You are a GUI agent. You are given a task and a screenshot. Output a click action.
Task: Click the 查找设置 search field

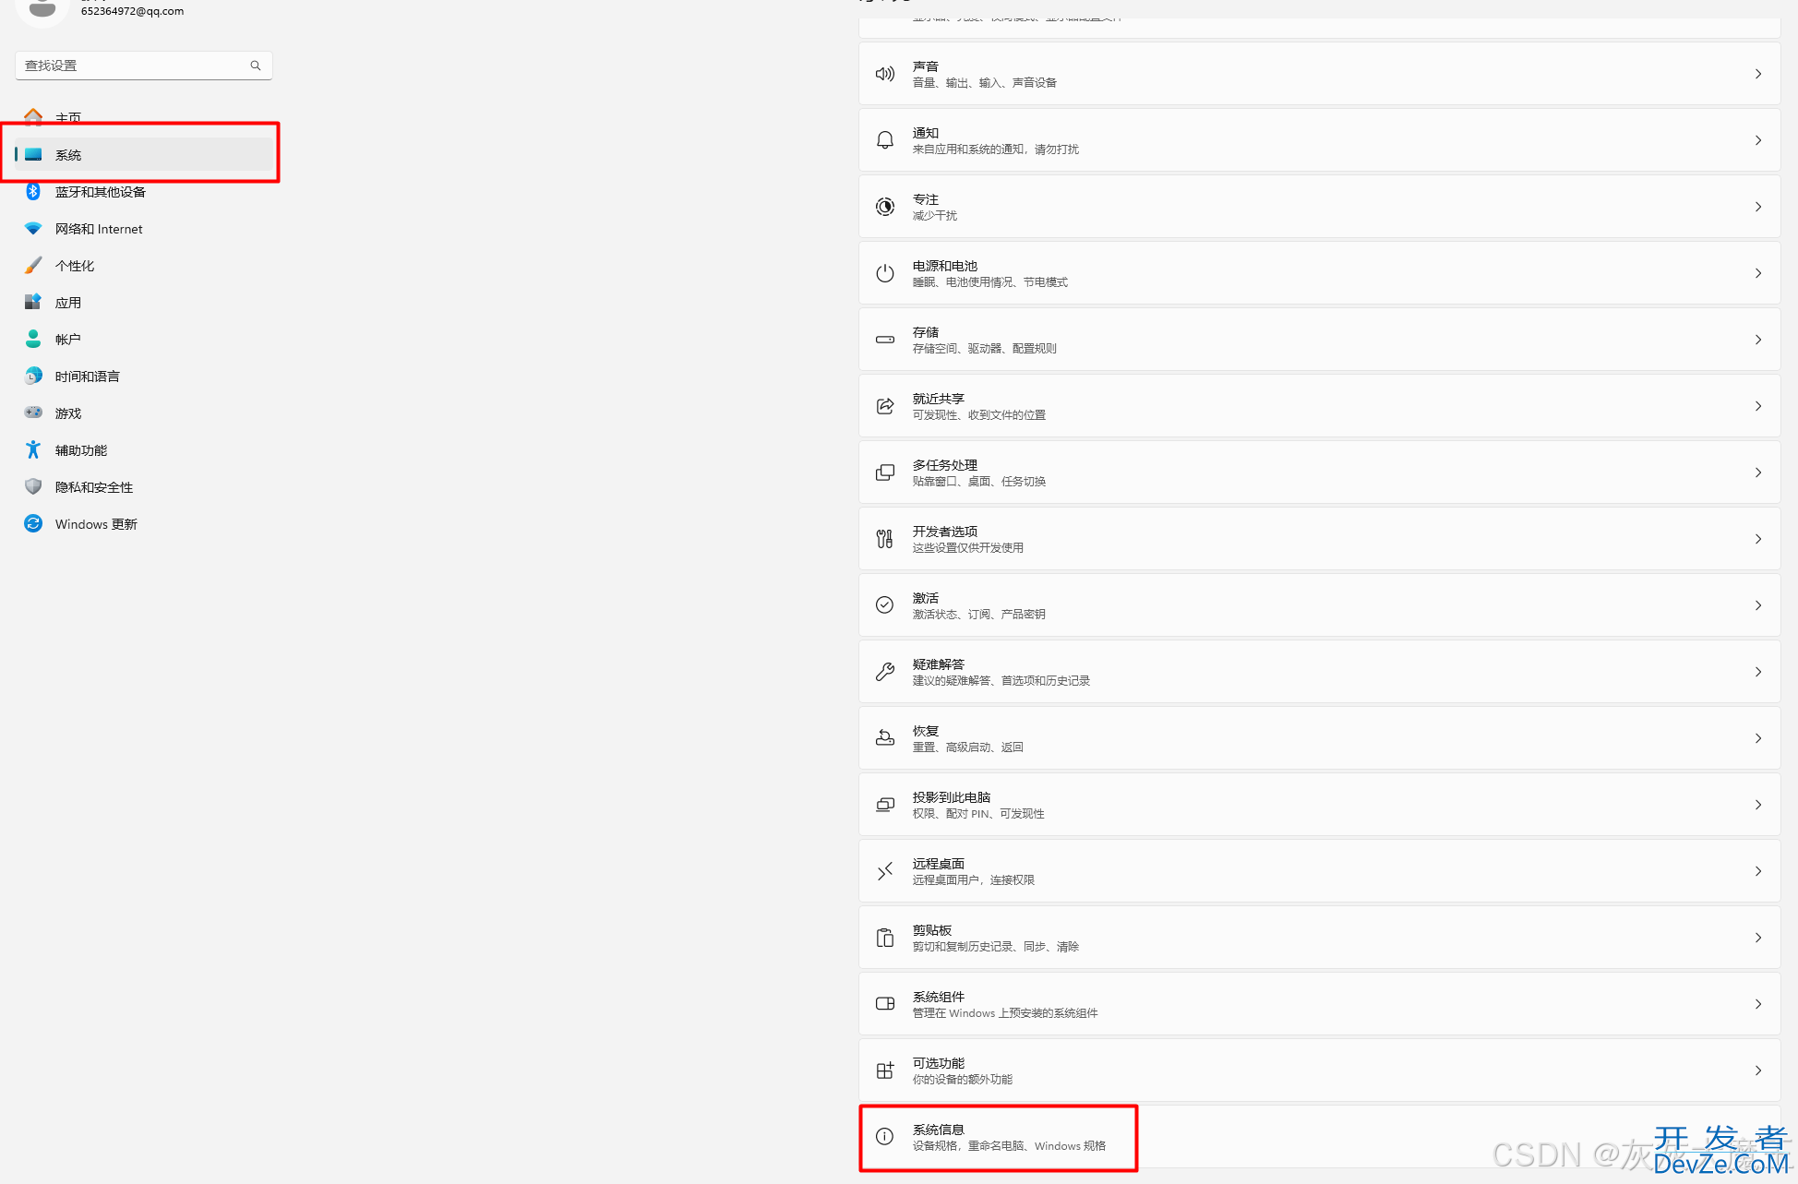(144, 66)
